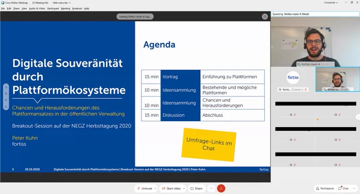Click the 'Agenda' heading on the slide
Image resolution: width=360 pixels, height=194 pixels.
tap(159, 45)
